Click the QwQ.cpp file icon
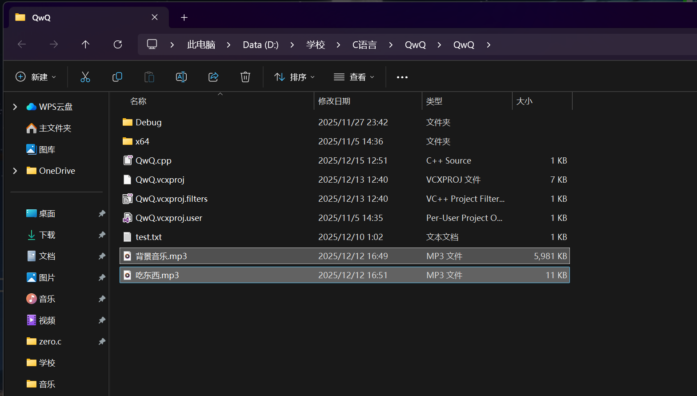Viewport: 697px width, 396px height. (x=128, y=160)
